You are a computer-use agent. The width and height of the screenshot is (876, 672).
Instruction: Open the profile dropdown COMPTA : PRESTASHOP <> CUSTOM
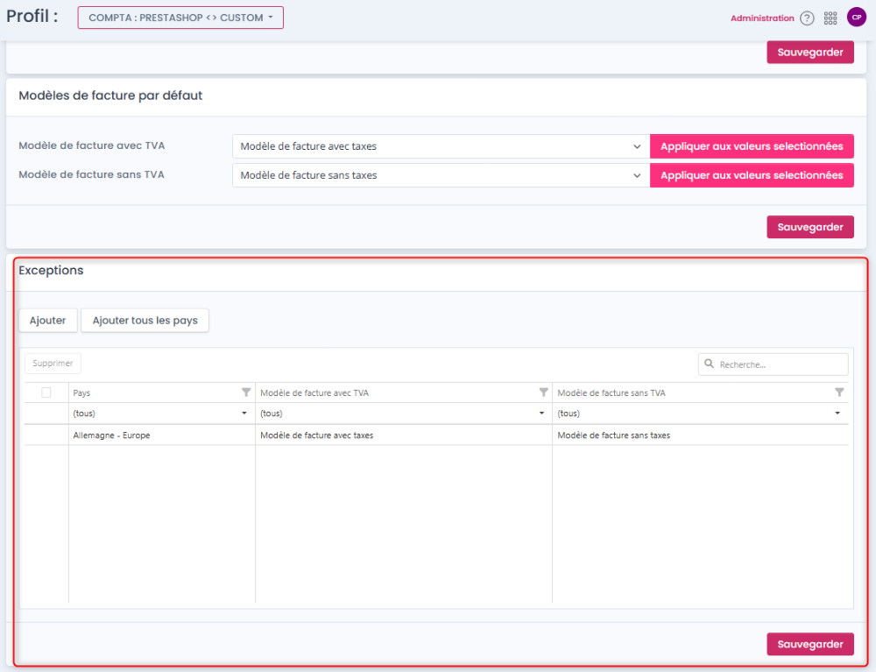[x=180, y=18]
